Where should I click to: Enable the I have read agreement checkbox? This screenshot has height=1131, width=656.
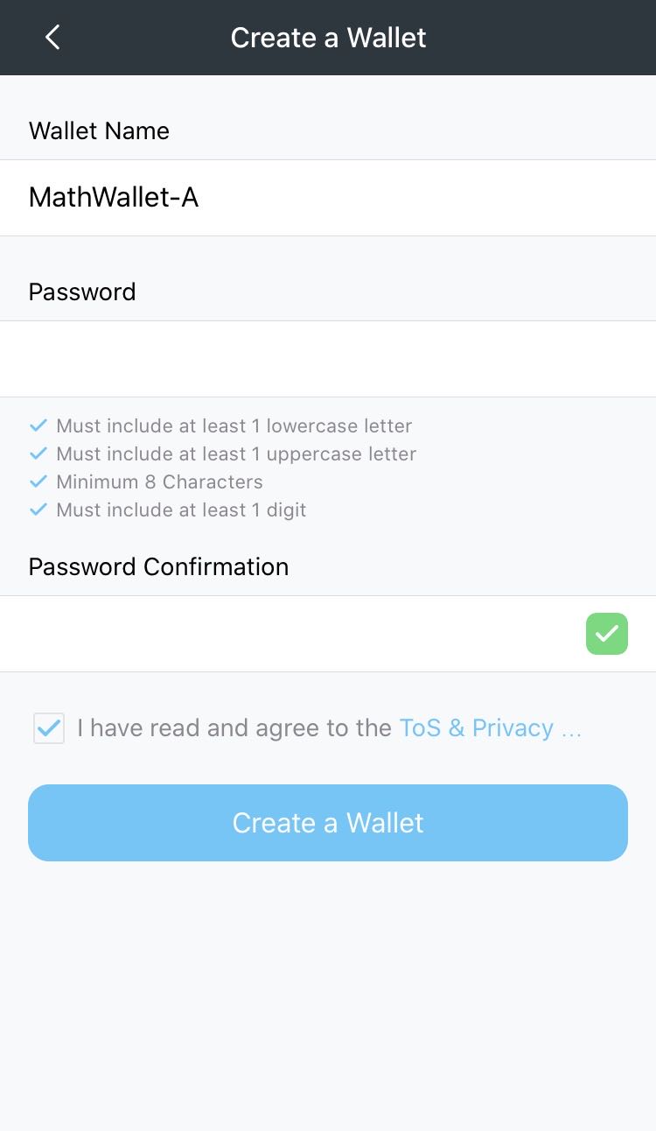(48, 727)
